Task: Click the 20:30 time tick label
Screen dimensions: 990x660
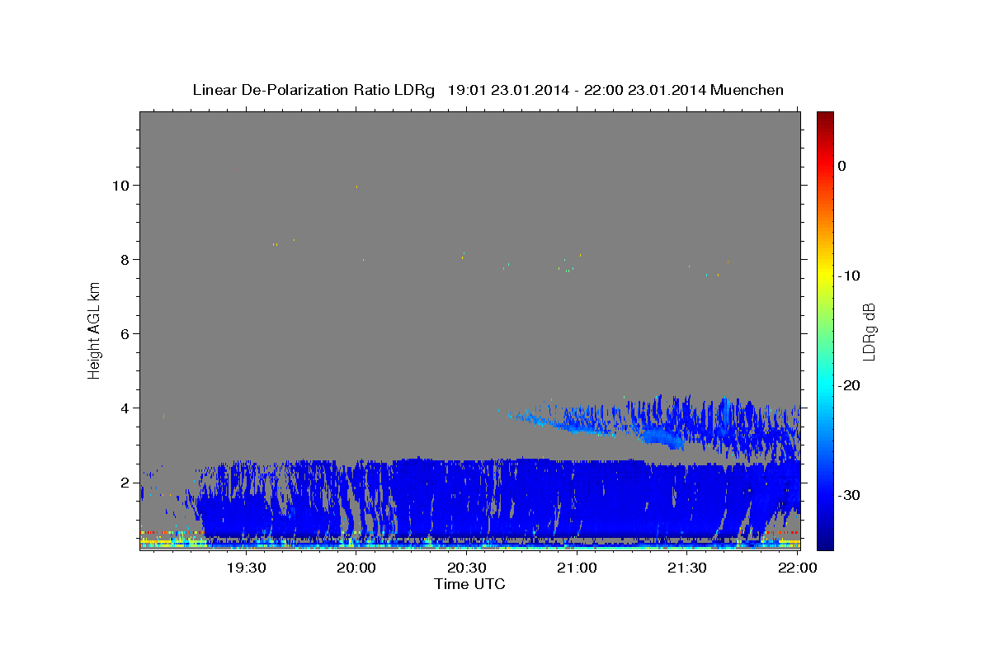Action: (466, 568)
